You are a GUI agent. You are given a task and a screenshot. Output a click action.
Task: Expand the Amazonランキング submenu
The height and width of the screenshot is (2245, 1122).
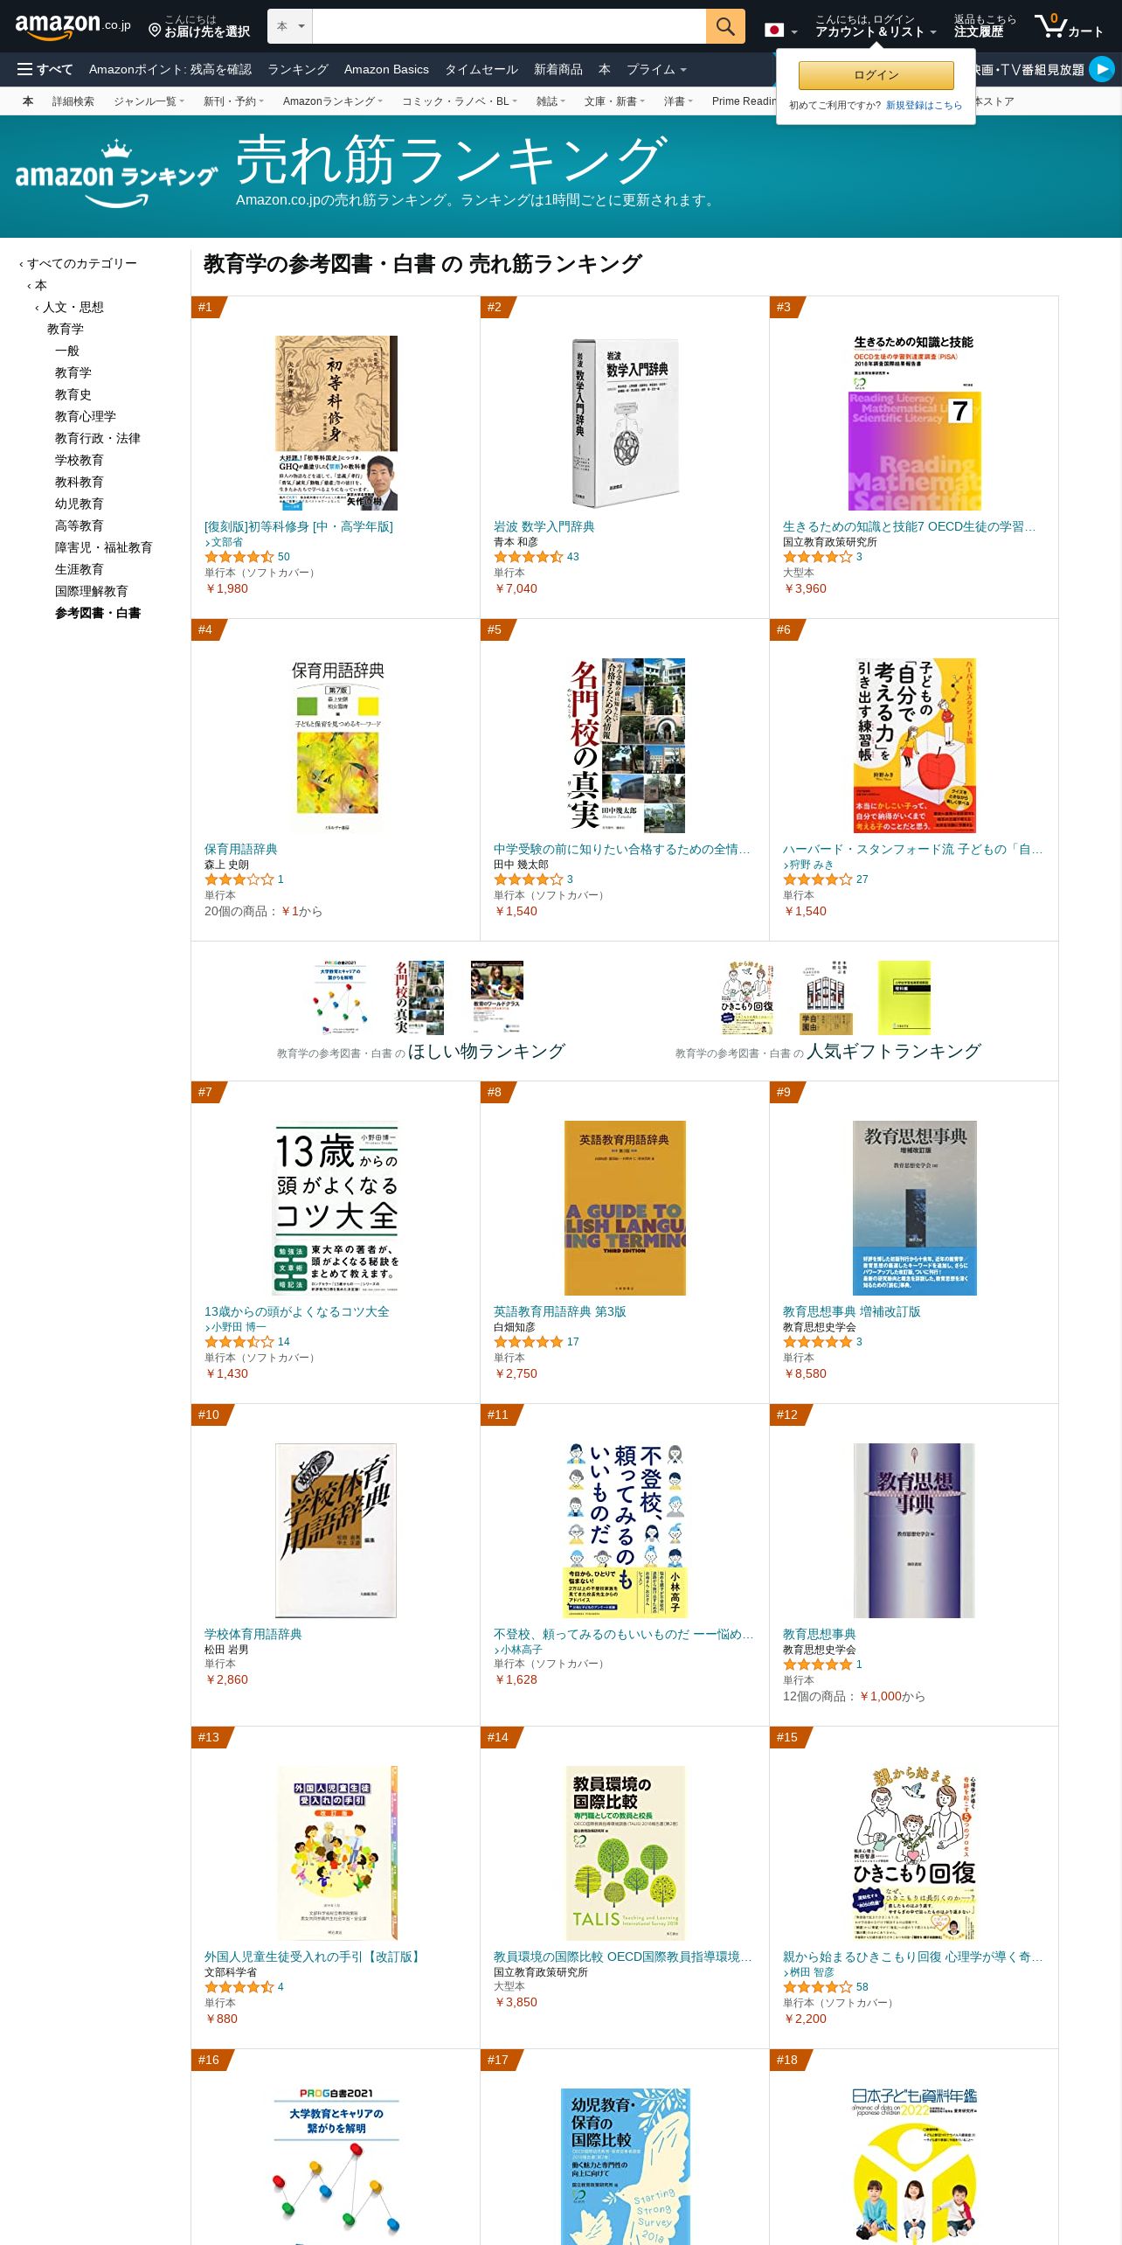pos(333,101)
